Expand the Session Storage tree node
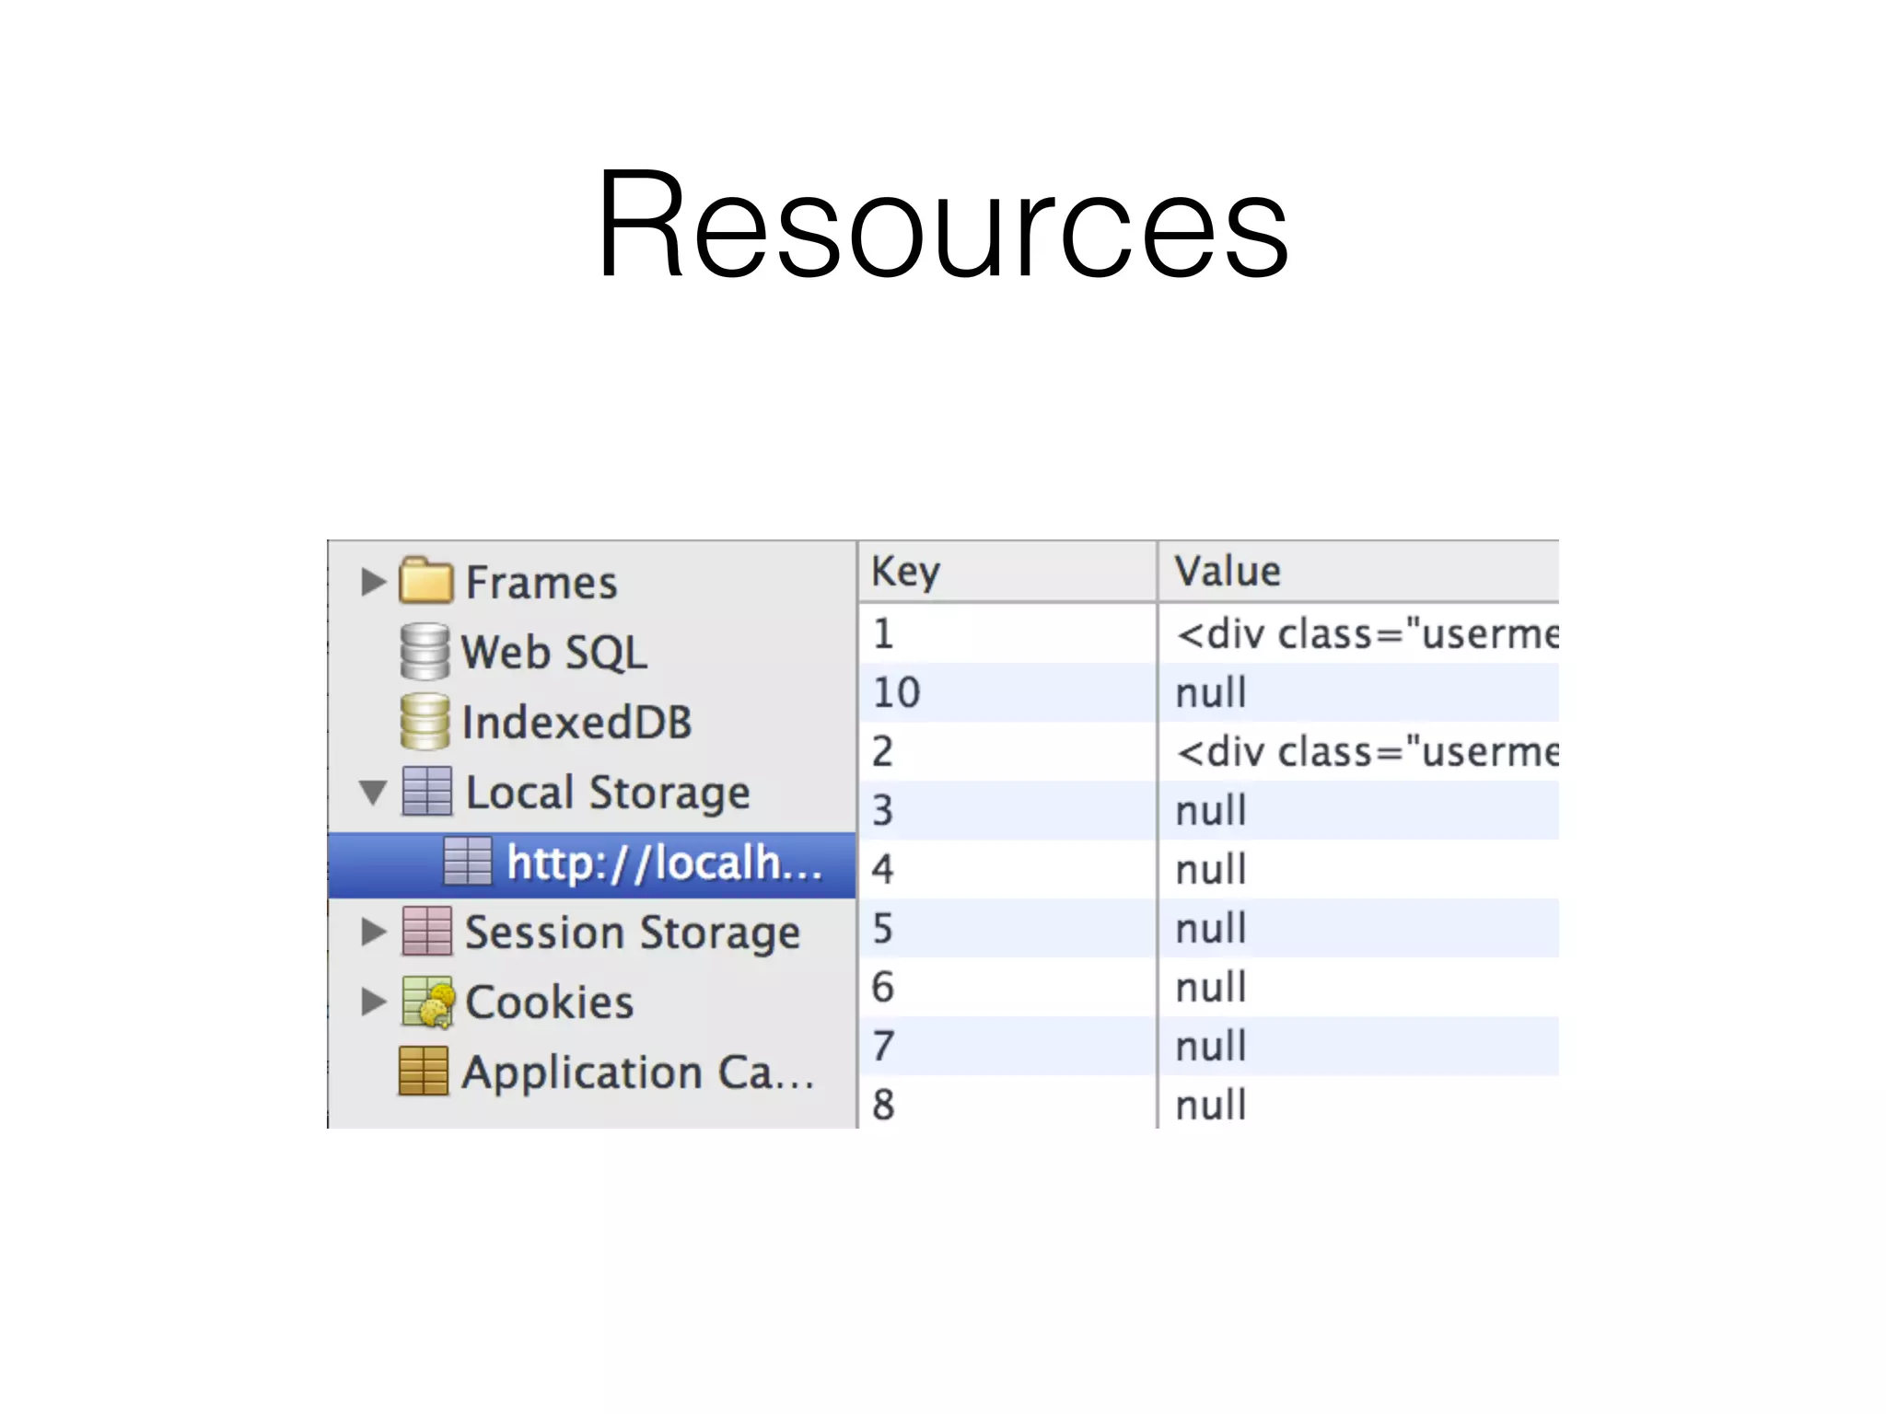1886x1414 pixels. 373,932
